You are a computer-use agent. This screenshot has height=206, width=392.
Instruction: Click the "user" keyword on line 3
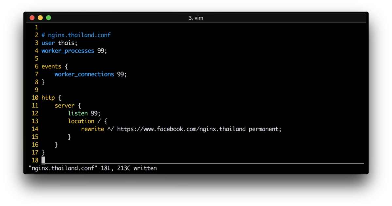(48, 43)
